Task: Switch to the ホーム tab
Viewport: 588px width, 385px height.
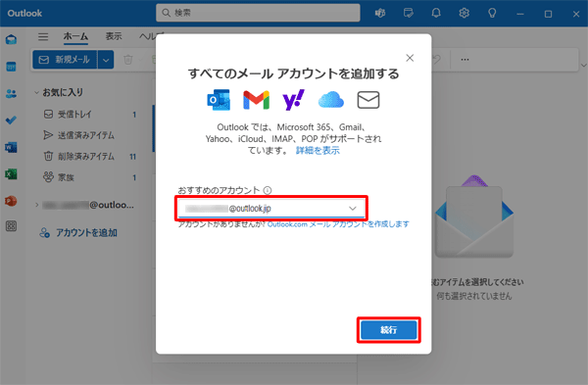Action: tap(75, 36)
